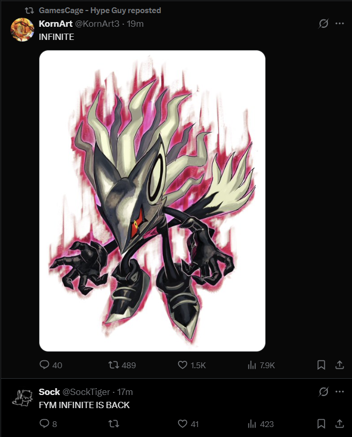Screen dimensions: 352x437
Task: Repost KornArt's INFINITE post
Action: [x=122, y=365]
